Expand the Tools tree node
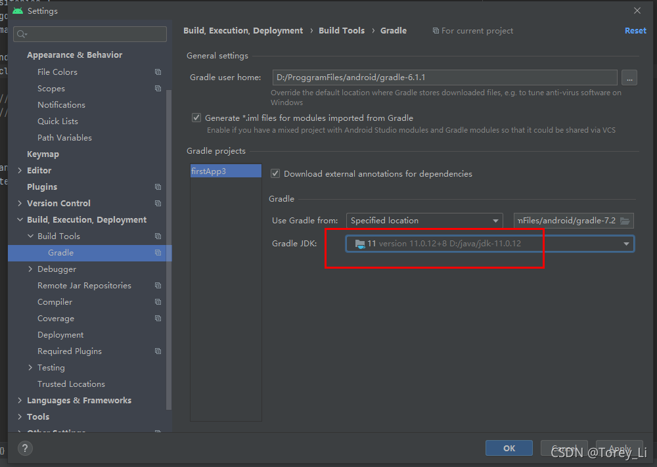This screenshot has height=467, width=657. [x=20, y=416]
